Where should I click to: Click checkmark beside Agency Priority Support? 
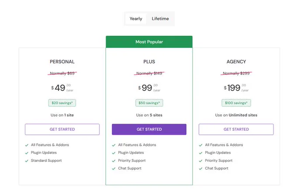(x=200, y=161)
